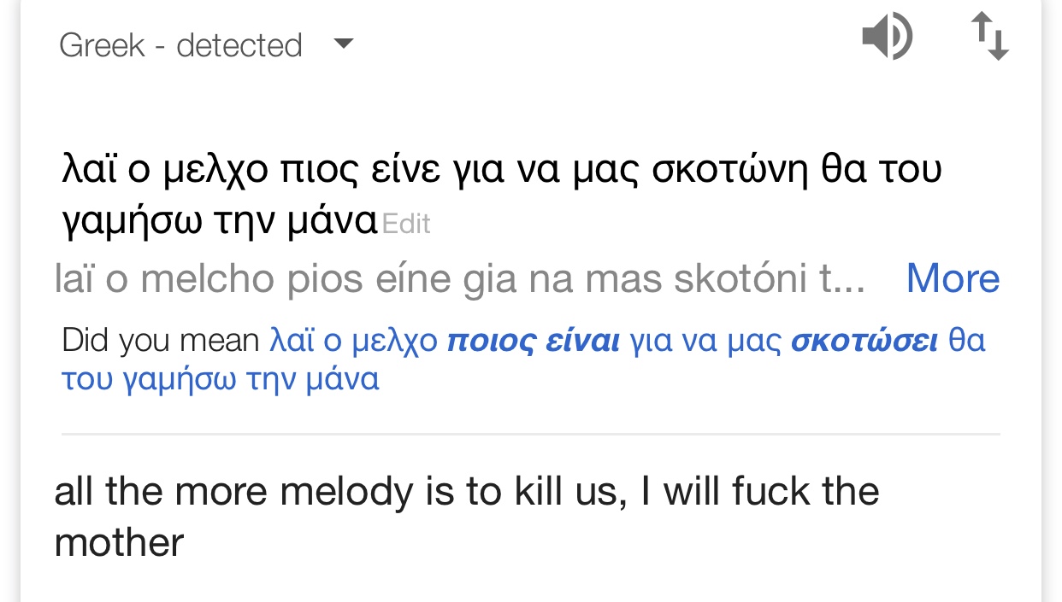Image resolution: width=1062 pixels, height=602 pixels.
Task: Choose the bold corrected word "σκοτώσει"
Action: [864, 341]
